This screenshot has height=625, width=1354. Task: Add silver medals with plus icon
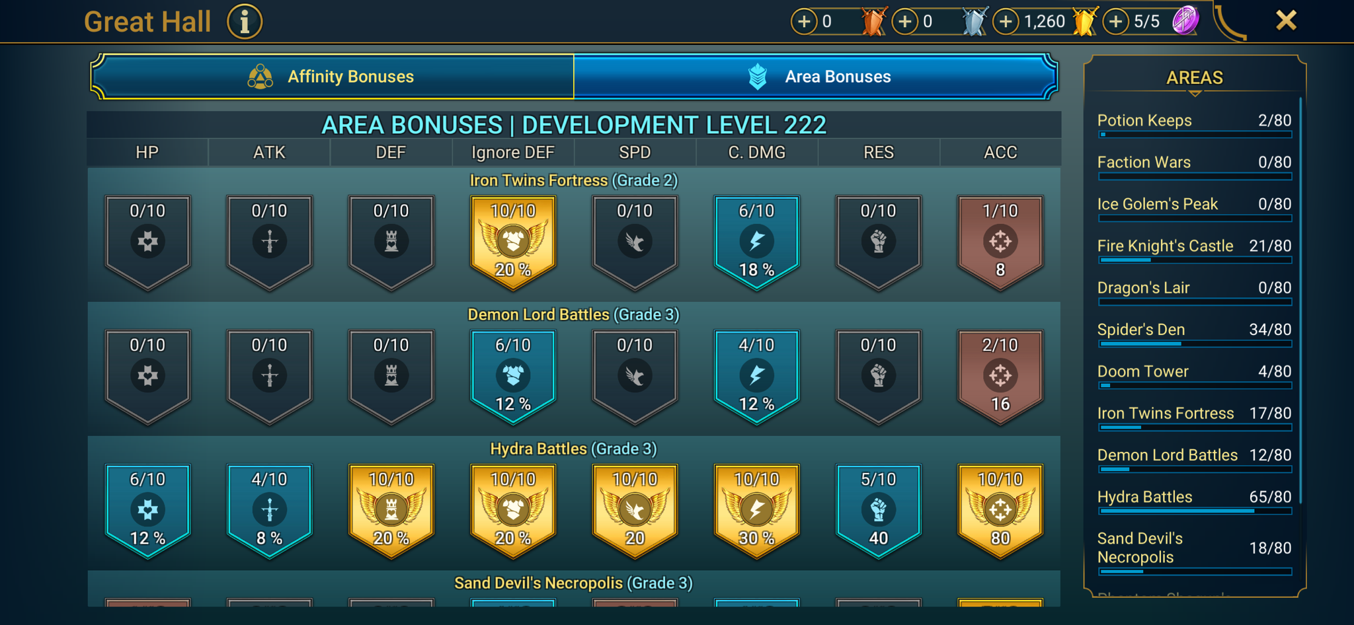pyautogui.click(x=905, y=22)
